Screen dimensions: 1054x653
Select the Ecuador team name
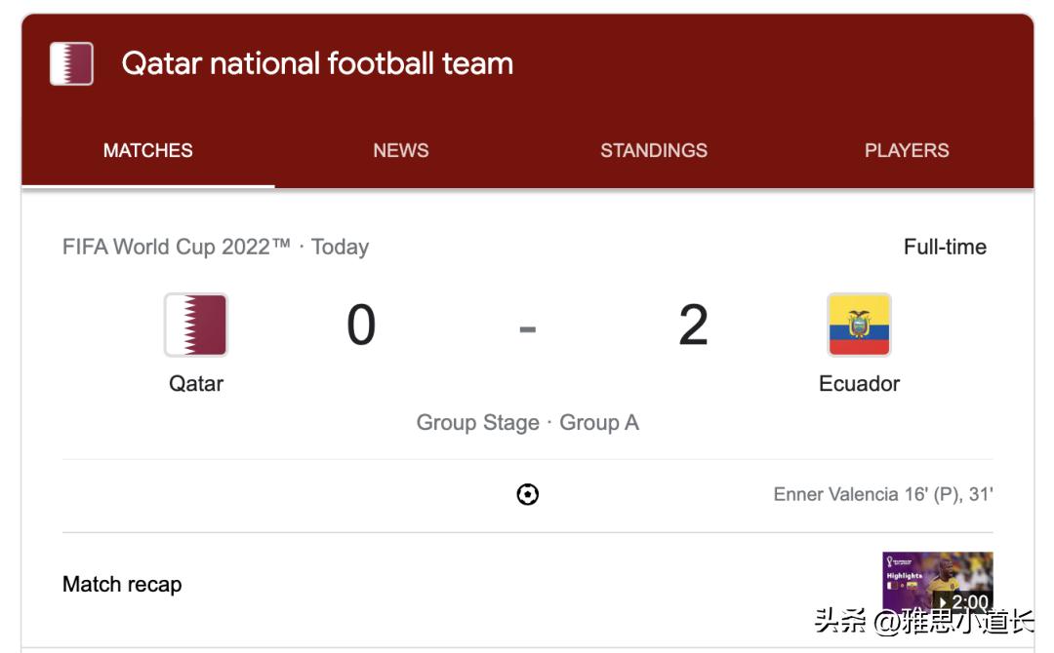coord(859,383)
